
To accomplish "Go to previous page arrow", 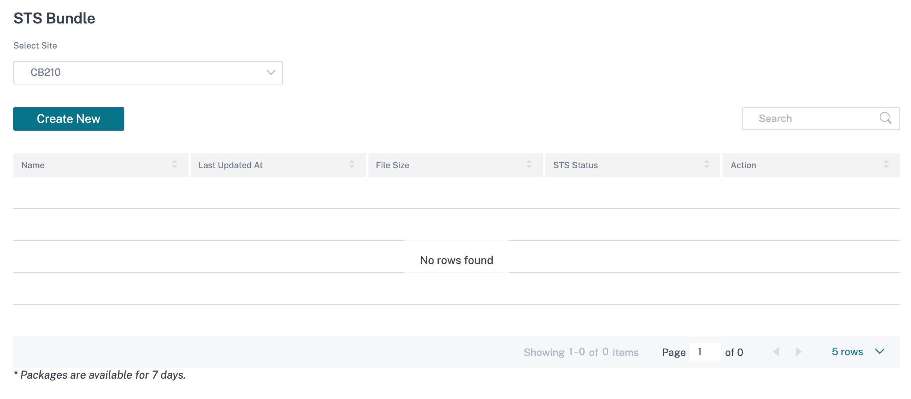I will [776, 352].
